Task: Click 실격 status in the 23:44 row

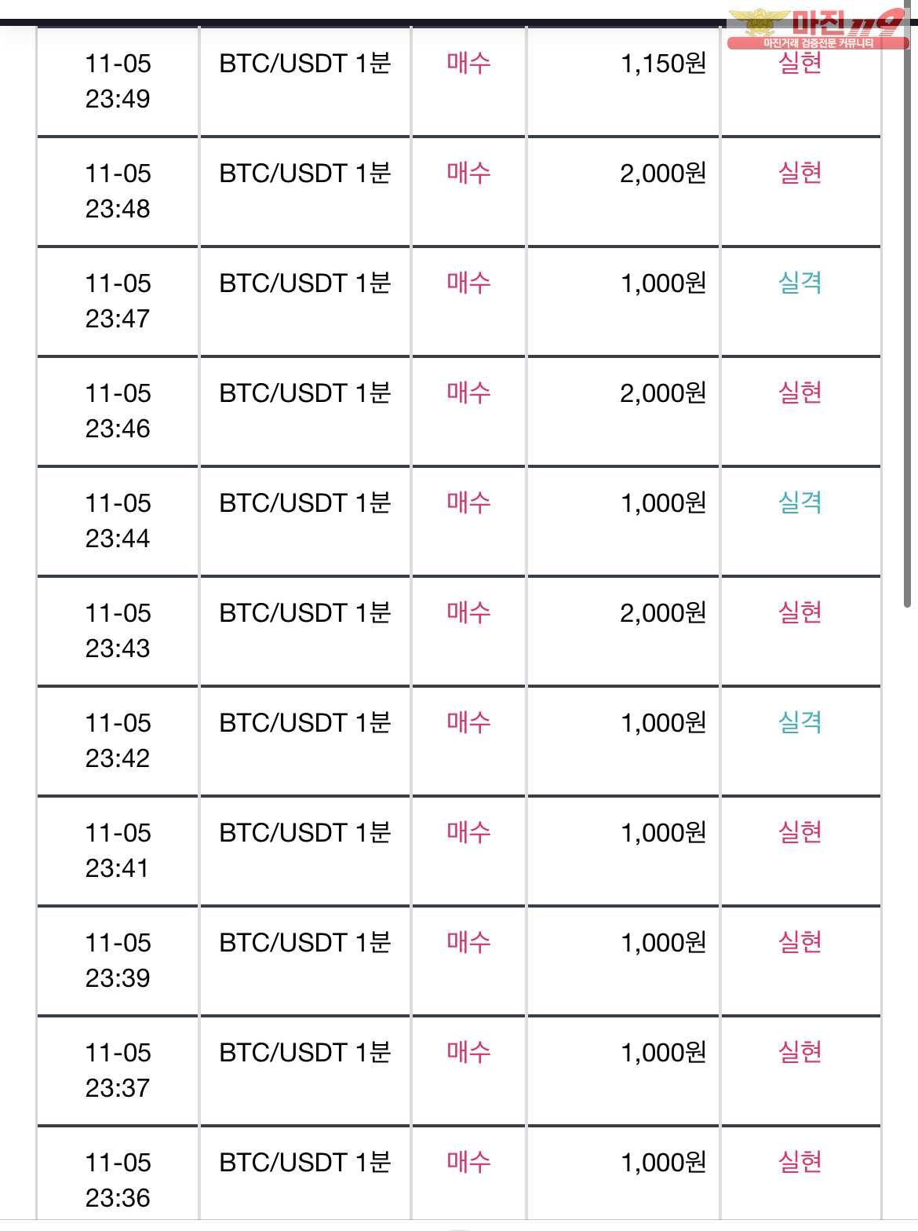Action: click(800, 502)
